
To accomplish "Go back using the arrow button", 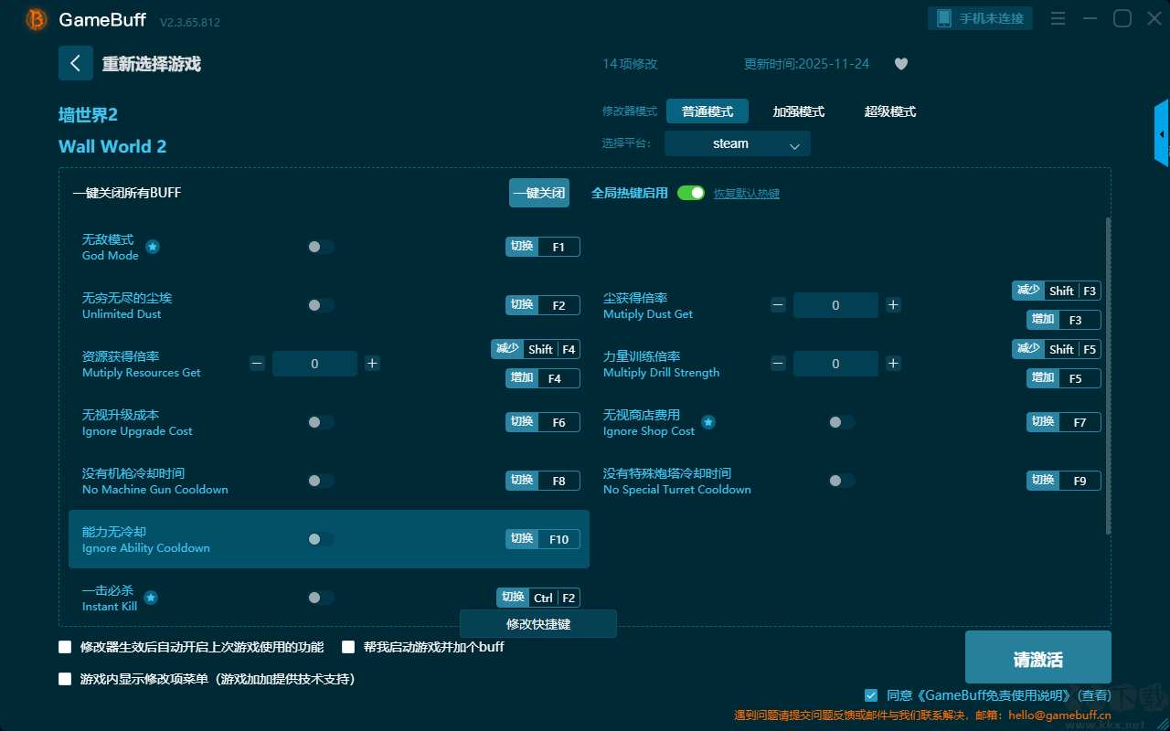I will tap(76, 63).
